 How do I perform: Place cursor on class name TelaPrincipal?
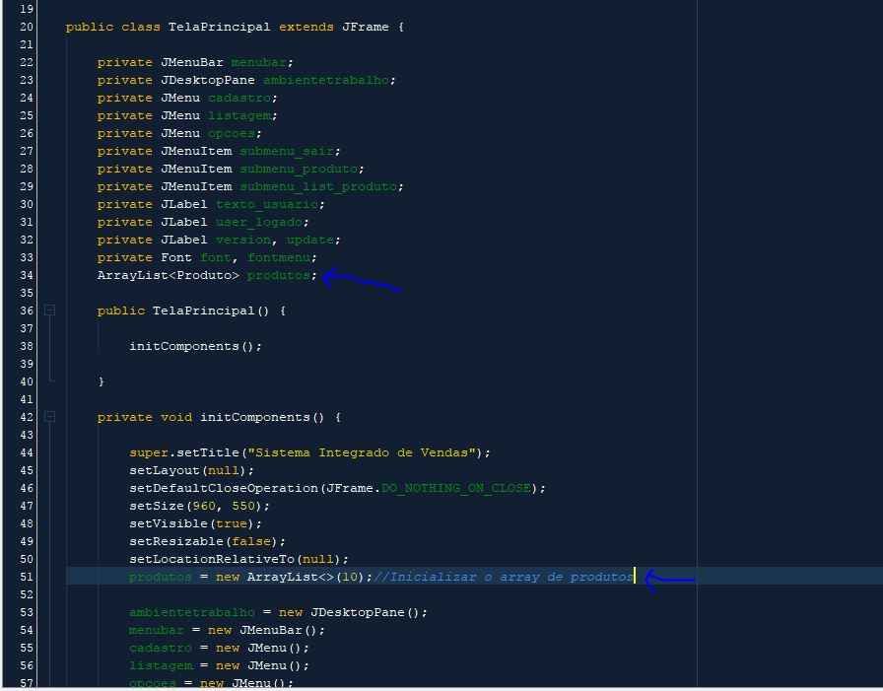[x=219, y=27]
